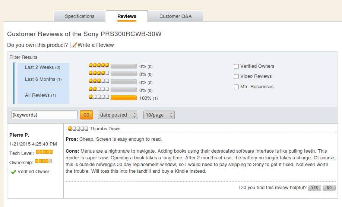Viewport: 342px width, 207px height.
Task: Open the 10/page results dropdown
Action: (x=159, y=115)
